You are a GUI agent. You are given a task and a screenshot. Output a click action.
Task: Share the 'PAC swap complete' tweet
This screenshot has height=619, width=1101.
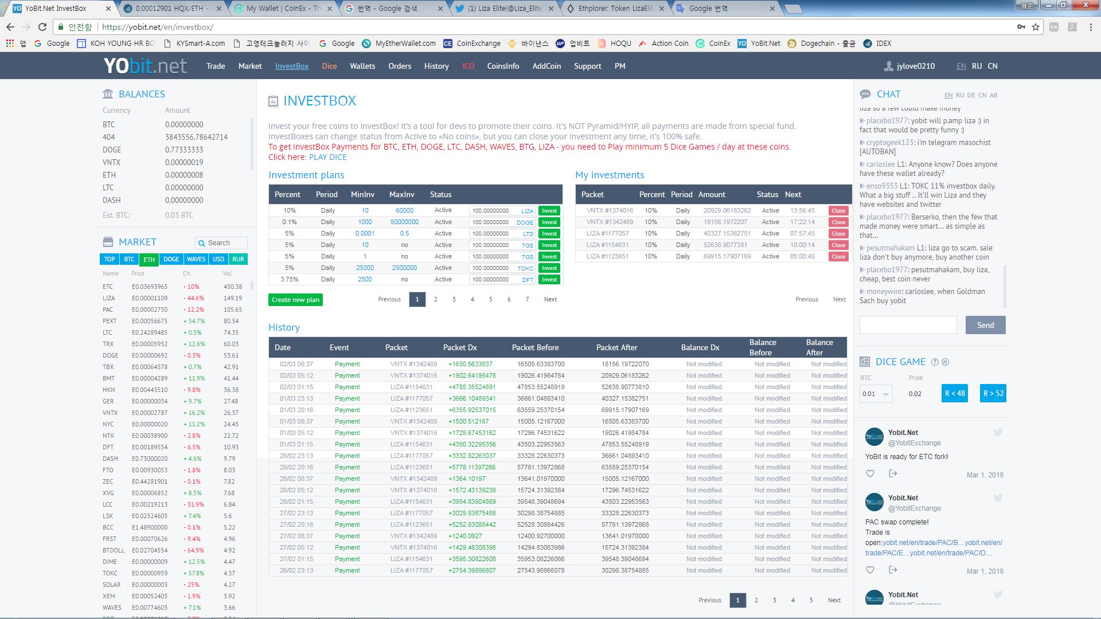pyautogui.click(x=892, y=570)
